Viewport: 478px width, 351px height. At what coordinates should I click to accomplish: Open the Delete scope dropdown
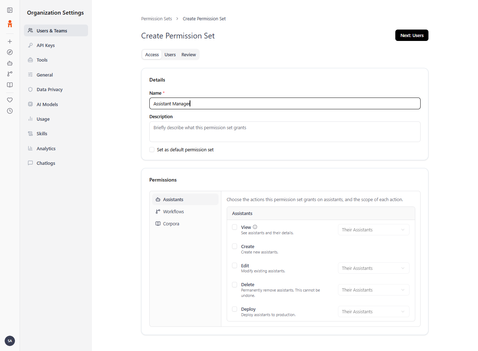pos(374,290)
